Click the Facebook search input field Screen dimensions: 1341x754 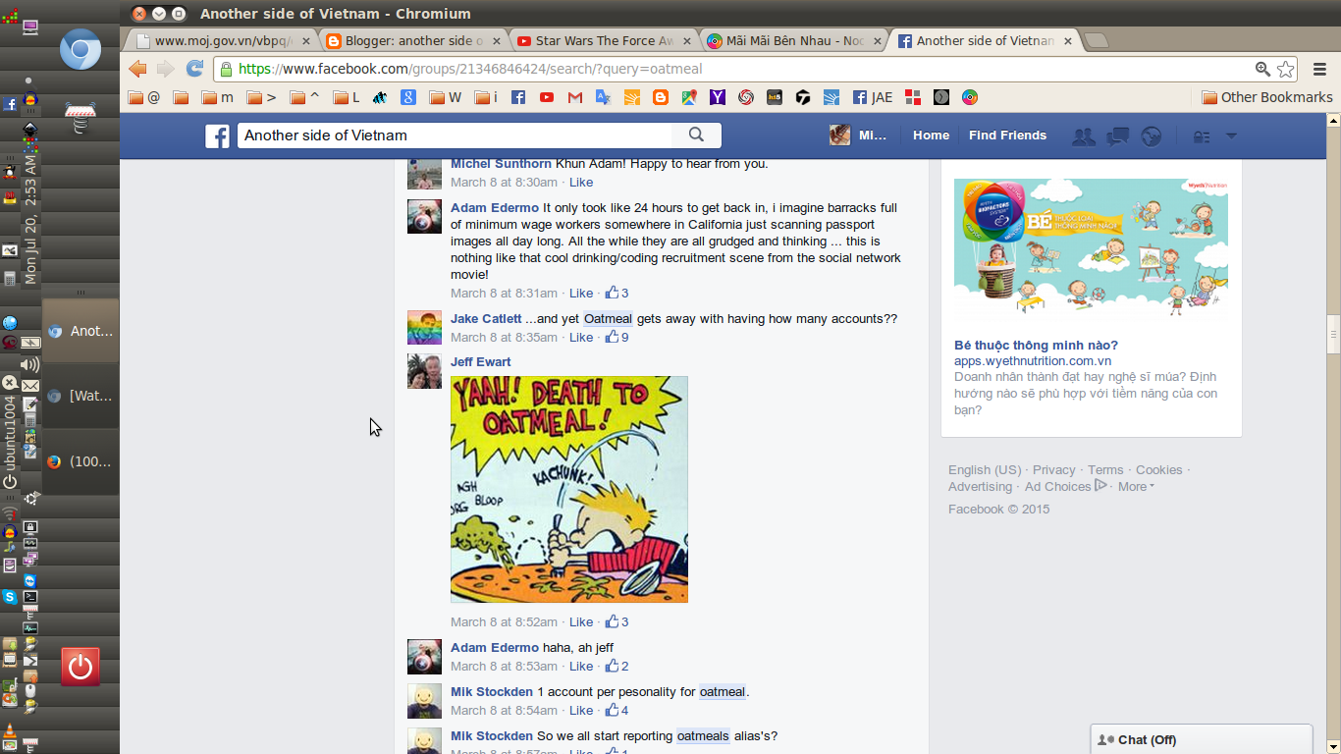455,135
